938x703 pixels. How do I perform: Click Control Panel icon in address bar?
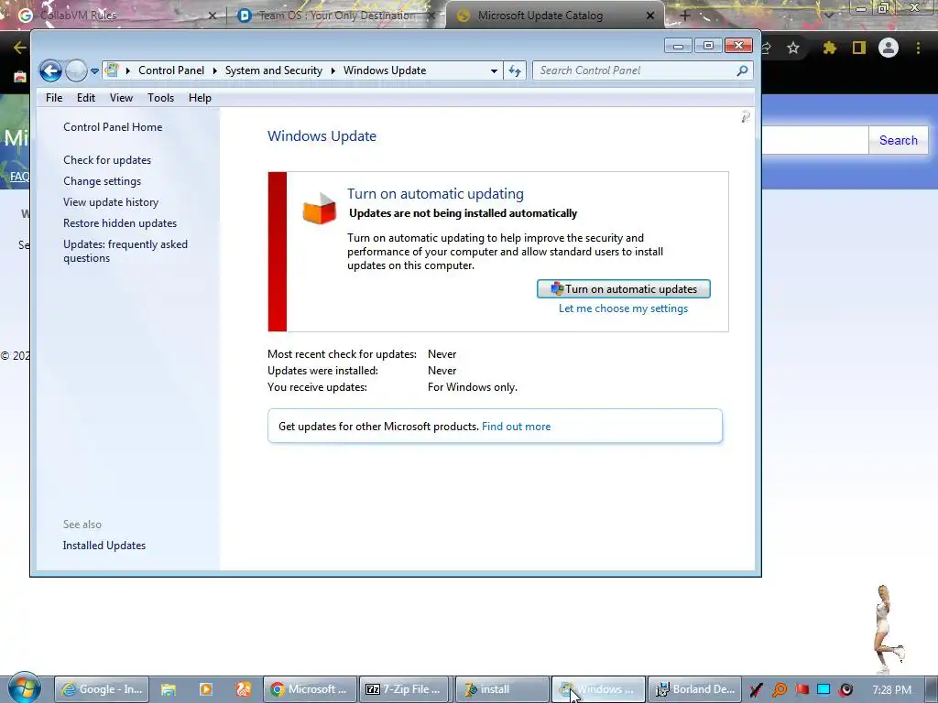click(x=112, y=70)
